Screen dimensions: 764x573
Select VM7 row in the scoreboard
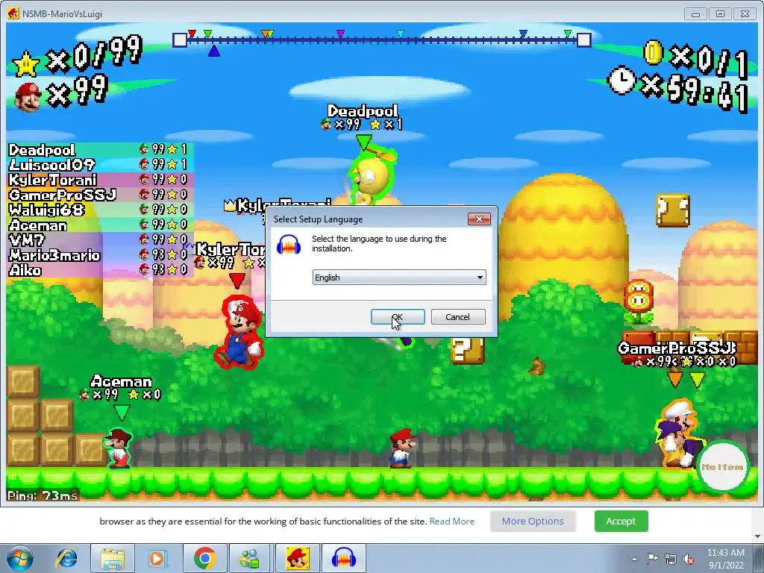101,239
